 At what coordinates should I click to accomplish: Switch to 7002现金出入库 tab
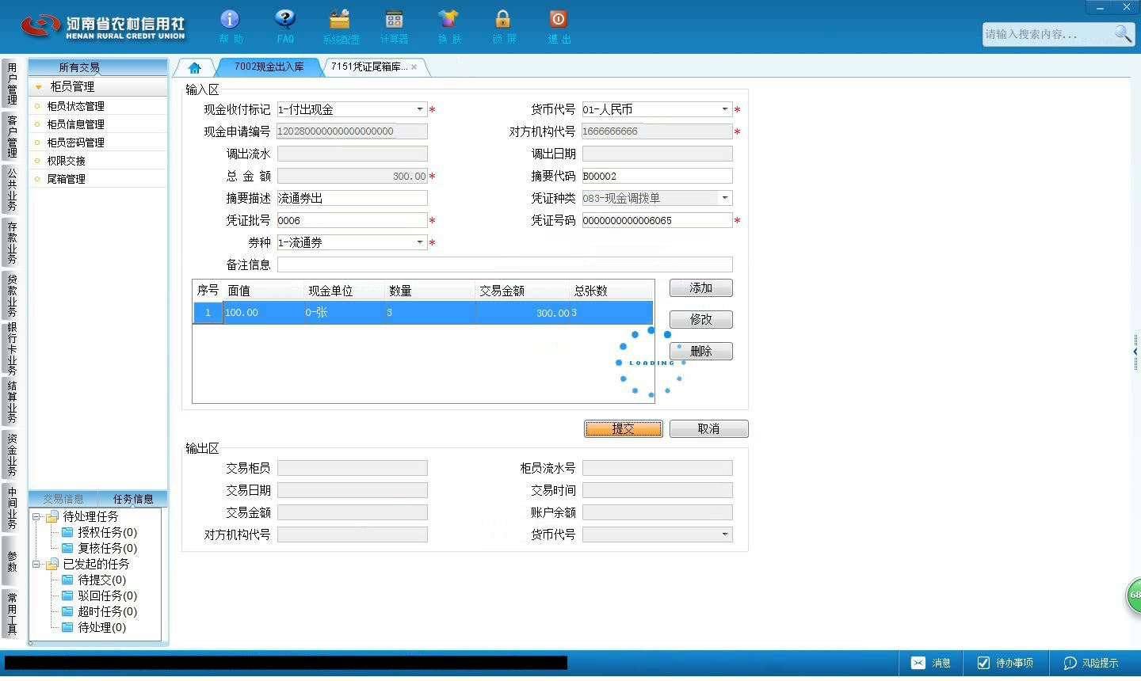[269, 67]
